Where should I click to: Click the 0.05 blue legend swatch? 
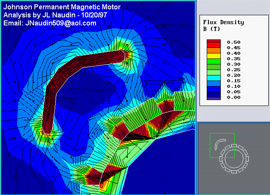tap(214, 89)
